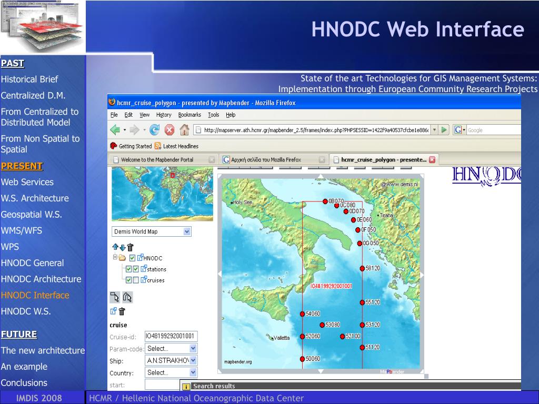539x404 pixels.
Task: Enable the unchecked cruises checkbox
Action: coord(136,280)
